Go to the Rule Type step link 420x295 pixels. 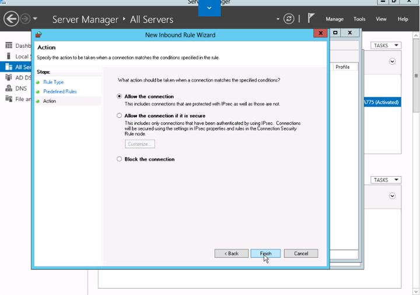click(54, 82)
